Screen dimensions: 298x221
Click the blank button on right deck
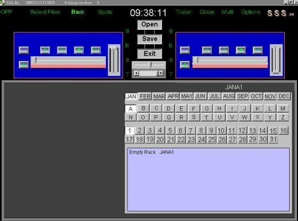pos(185,50)
